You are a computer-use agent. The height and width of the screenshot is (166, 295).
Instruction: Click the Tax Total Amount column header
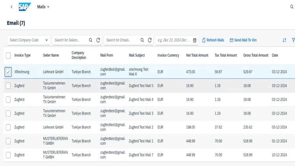tap(226, 55)
